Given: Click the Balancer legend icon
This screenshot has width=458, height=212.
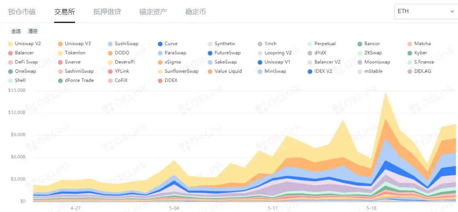Looking at the screenshot, I should [x=10, y=53].
